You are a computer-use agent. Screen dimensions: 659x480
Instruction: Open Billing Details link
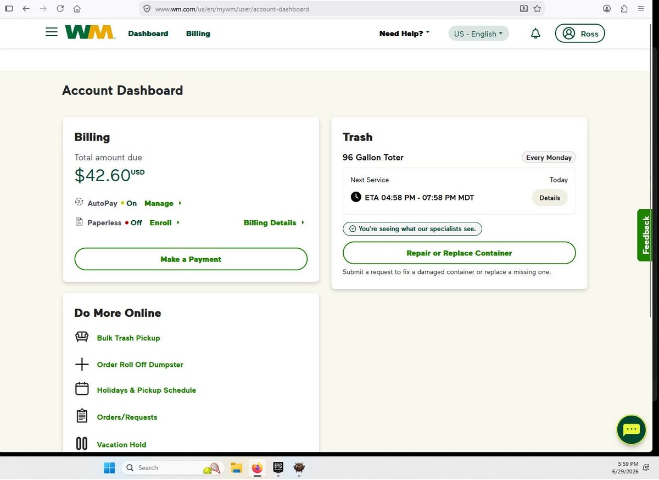[274, 222]
